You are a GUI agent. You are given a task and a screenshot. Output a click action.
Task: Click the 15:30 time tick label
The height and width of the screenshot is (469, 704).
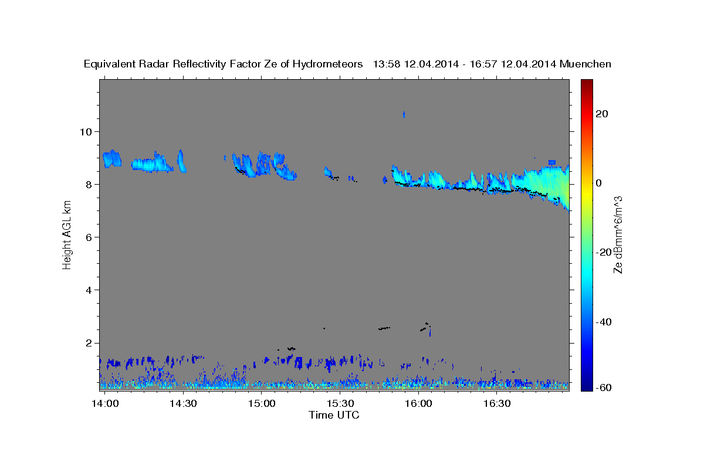(340, 404)
